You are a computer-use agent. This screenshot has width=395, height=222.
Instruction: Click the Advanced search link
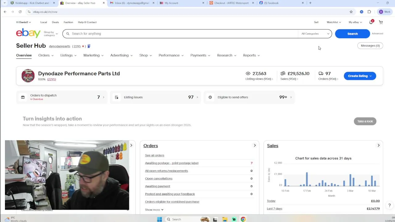pos(377,34)
